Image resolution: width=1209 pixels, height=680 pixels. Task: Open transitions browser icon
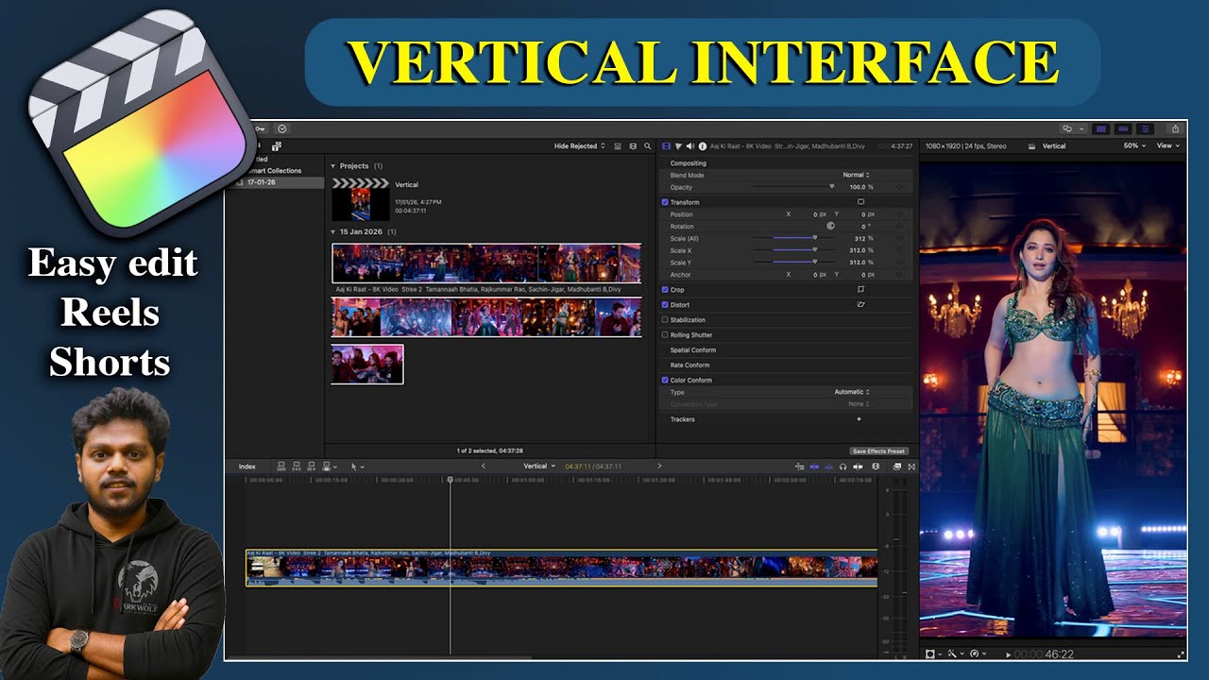point(911,467)
